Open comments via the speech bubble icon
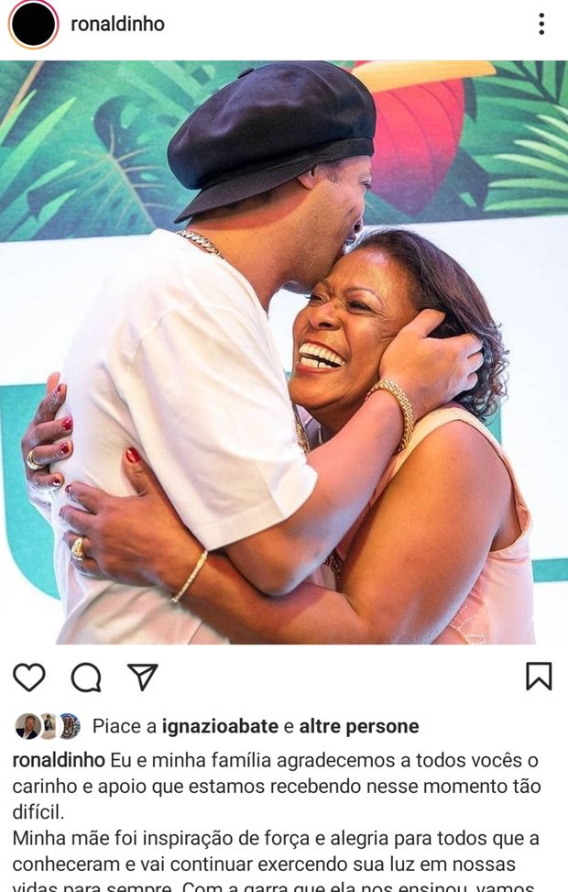The image size is (568, 892). (x=86, y=677)
